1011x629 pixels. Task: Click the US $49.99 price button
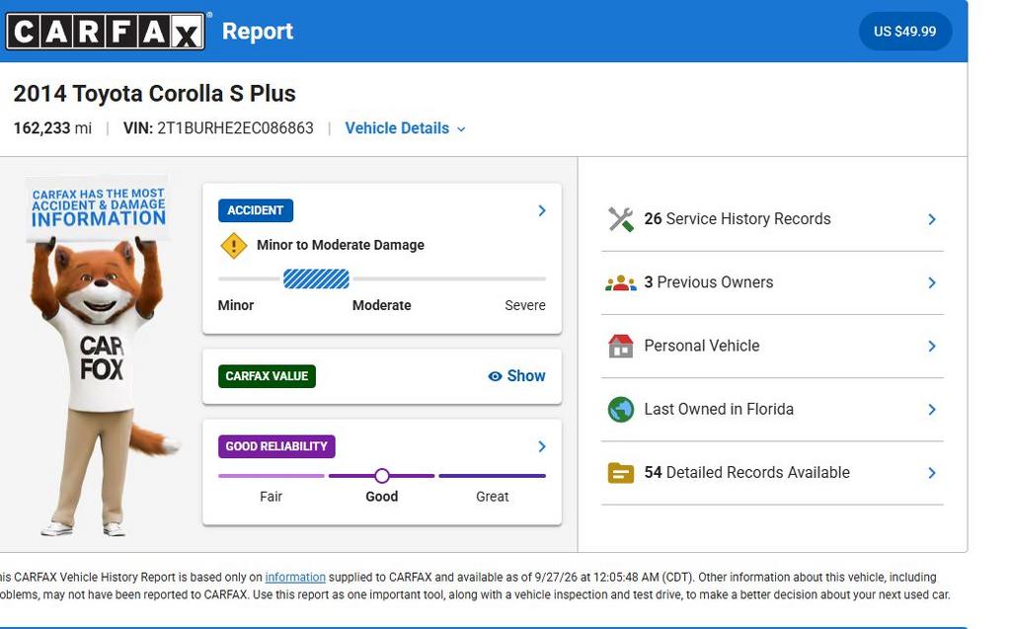[904, 31]
